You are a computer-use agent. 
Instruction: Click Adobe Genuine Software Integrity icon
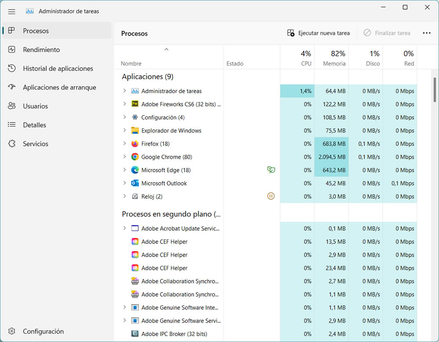(x=135, y=308)
